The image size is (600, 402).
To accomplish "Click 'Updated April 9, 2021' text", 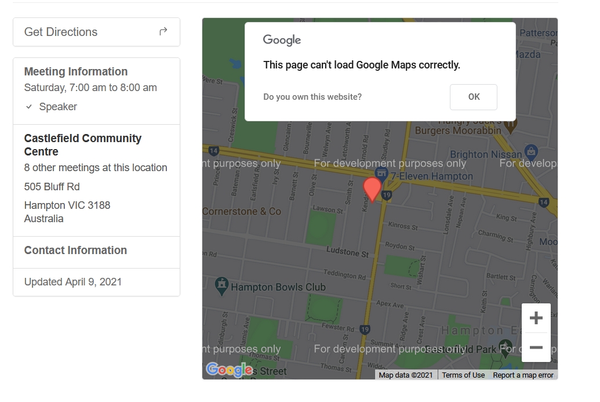I will [x=72, y=282].
